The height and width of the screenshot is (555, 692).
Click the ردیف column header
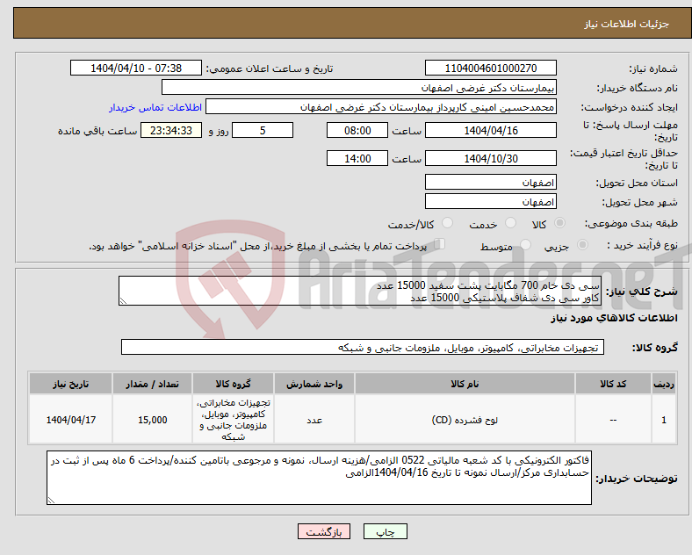pyautogui.click(x=664, y=384)
